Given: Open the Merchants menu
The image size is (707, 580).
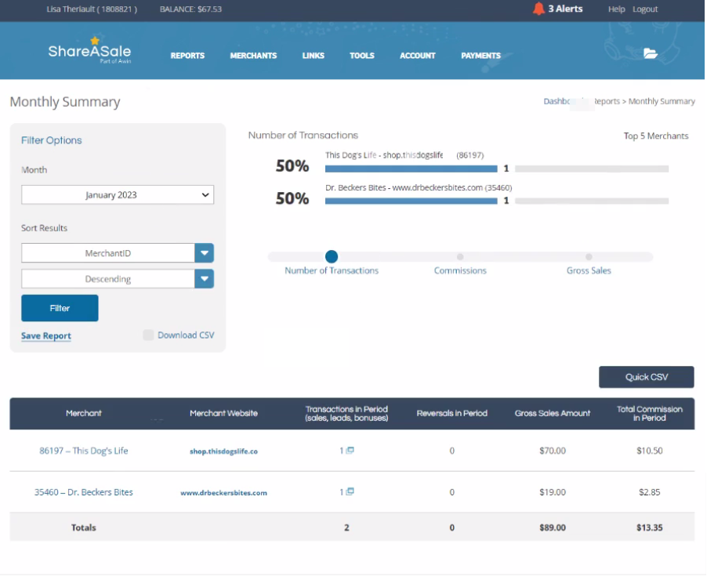Looking at the screenshot, I should (x=253, y=56).
